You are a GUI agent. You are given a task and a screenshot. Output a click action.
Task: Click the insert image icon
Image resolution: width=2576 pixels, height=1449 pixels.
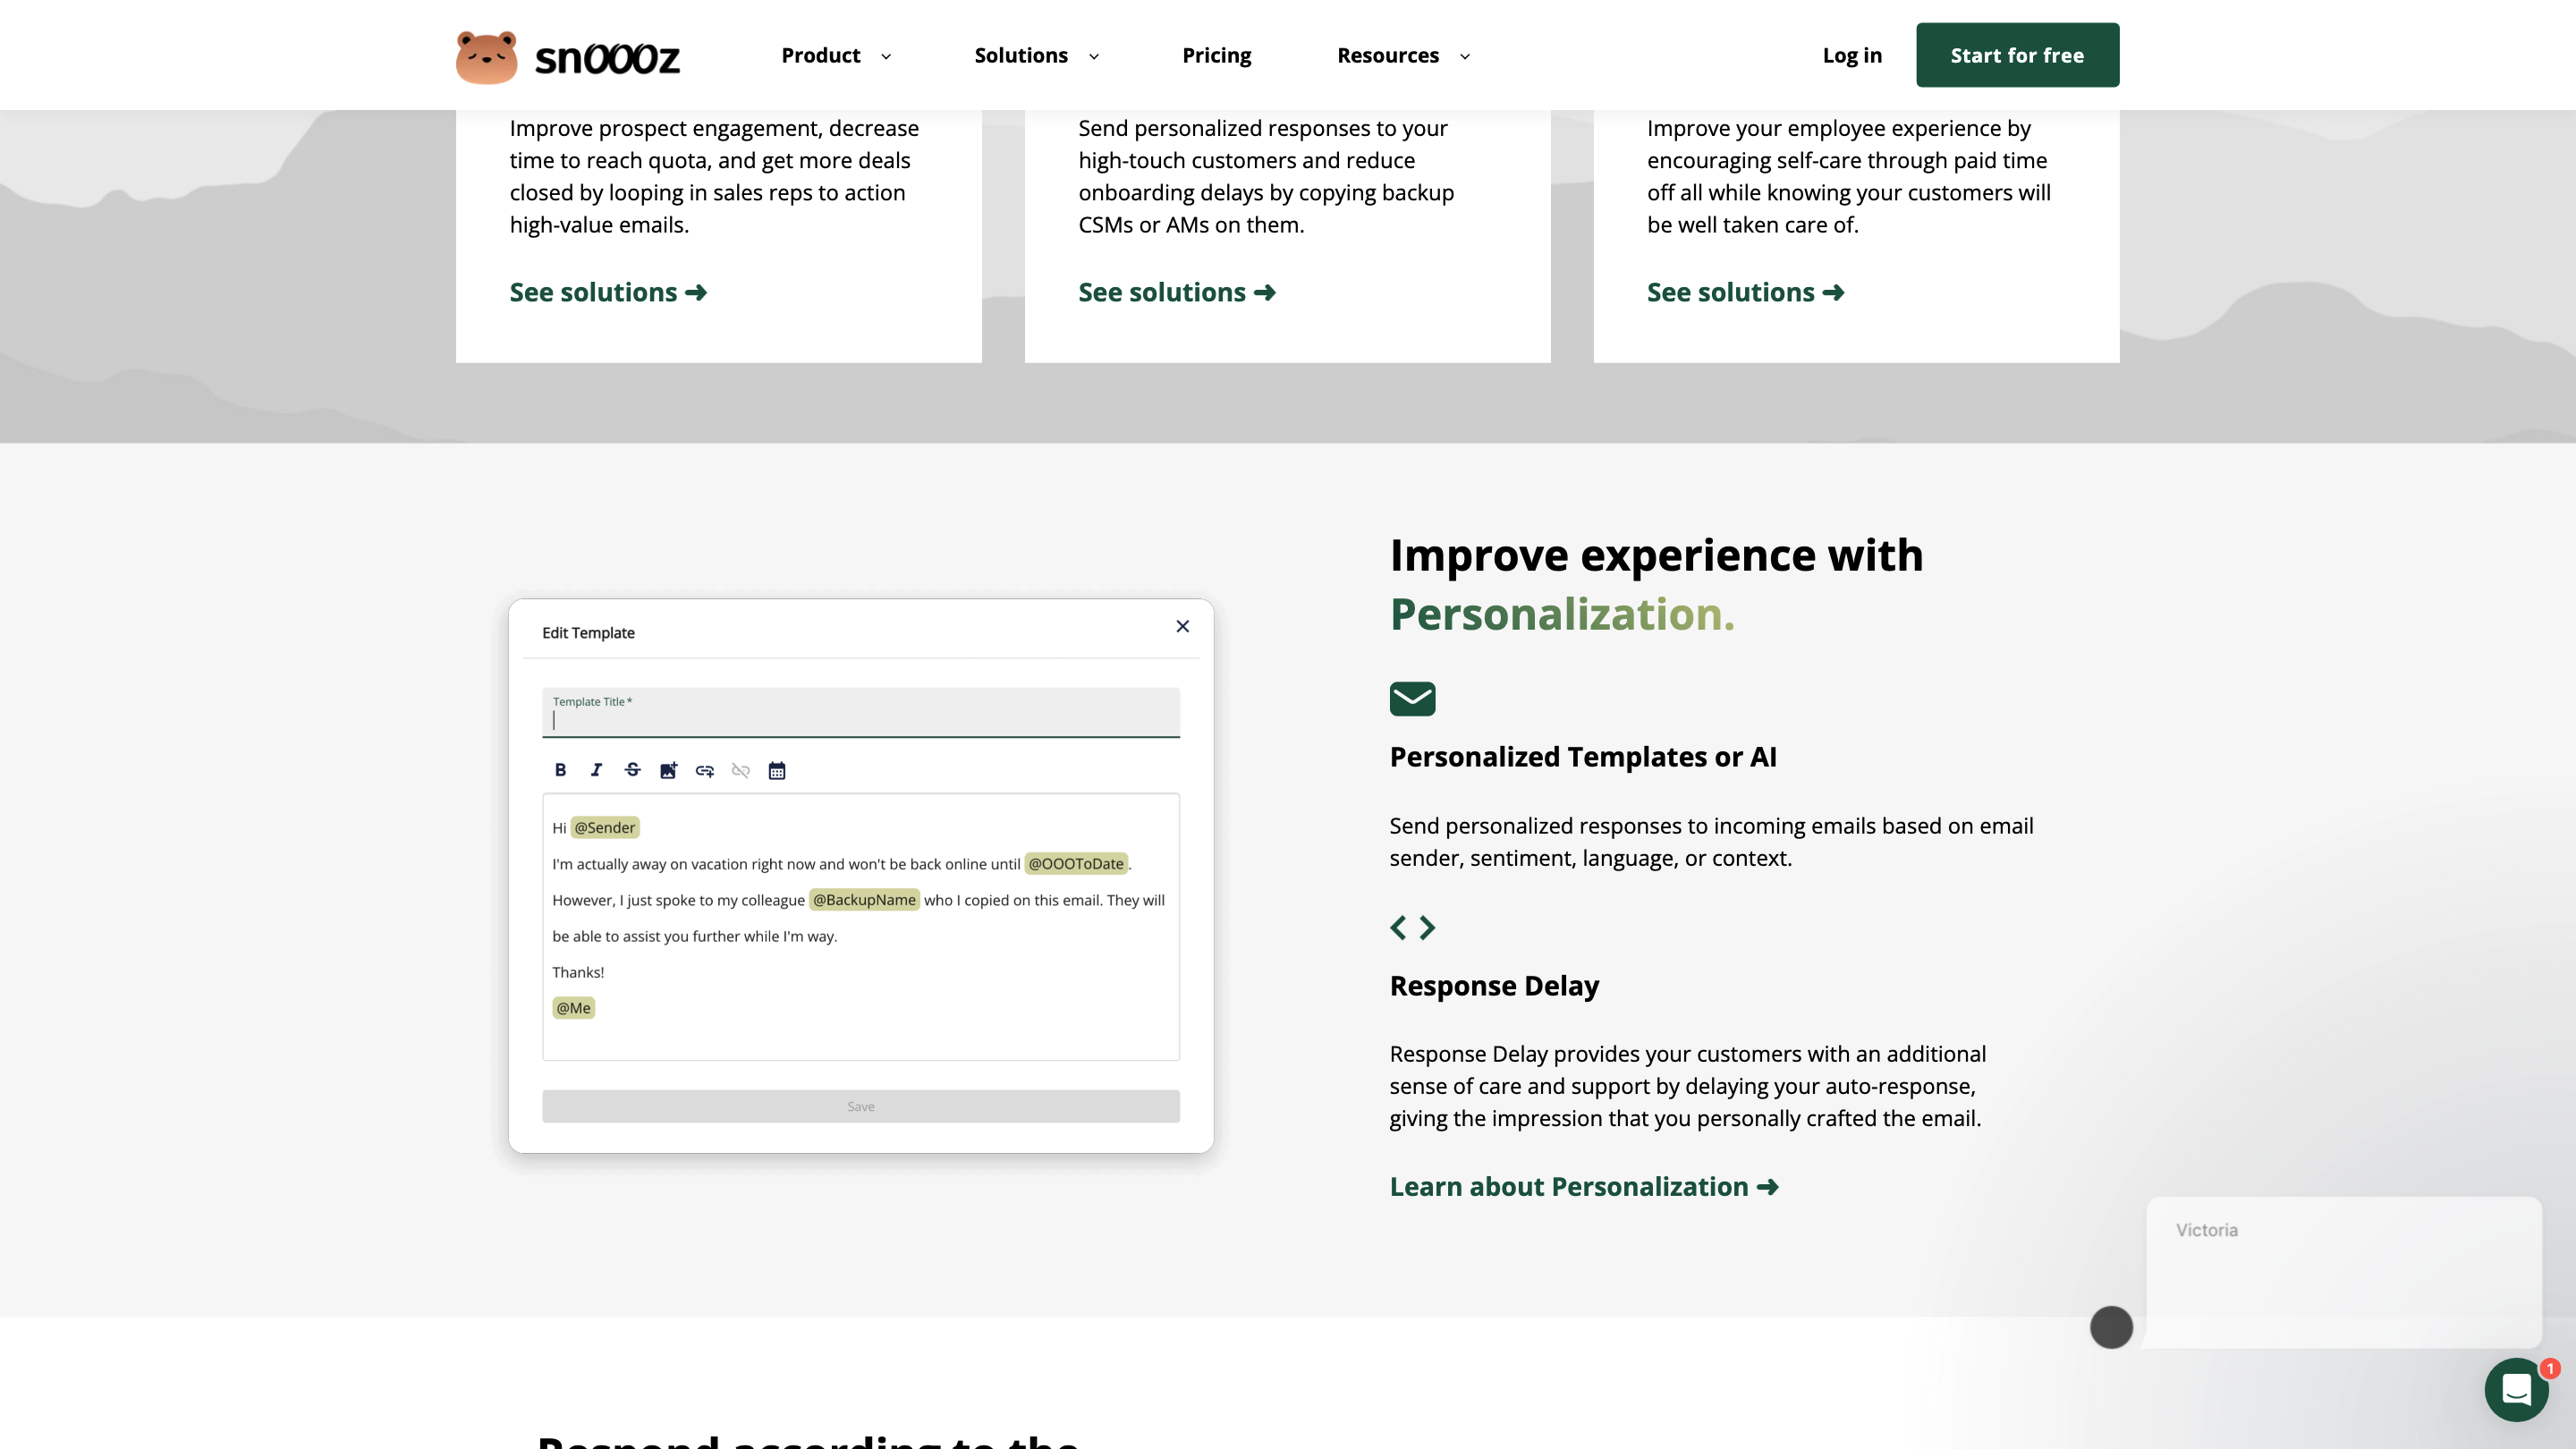(668, 770)
